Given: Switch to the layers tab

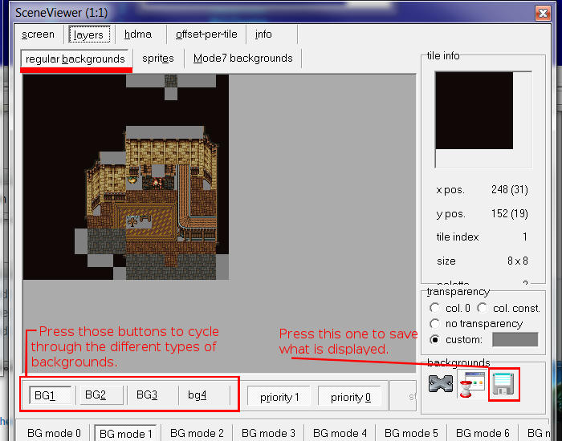Looking at the screenshot, I should coord(89,34).
